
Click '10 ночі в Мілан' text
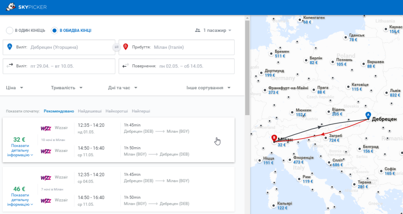(x=53, y=140)
